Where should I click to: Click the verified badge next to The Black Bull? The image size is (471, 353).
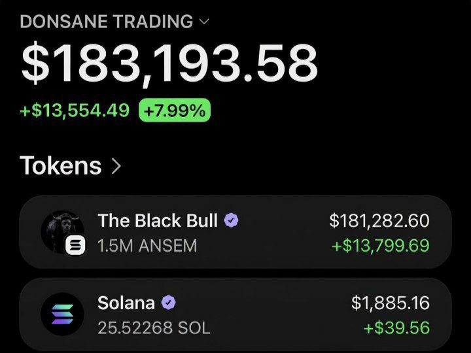[x=231, y=220]
